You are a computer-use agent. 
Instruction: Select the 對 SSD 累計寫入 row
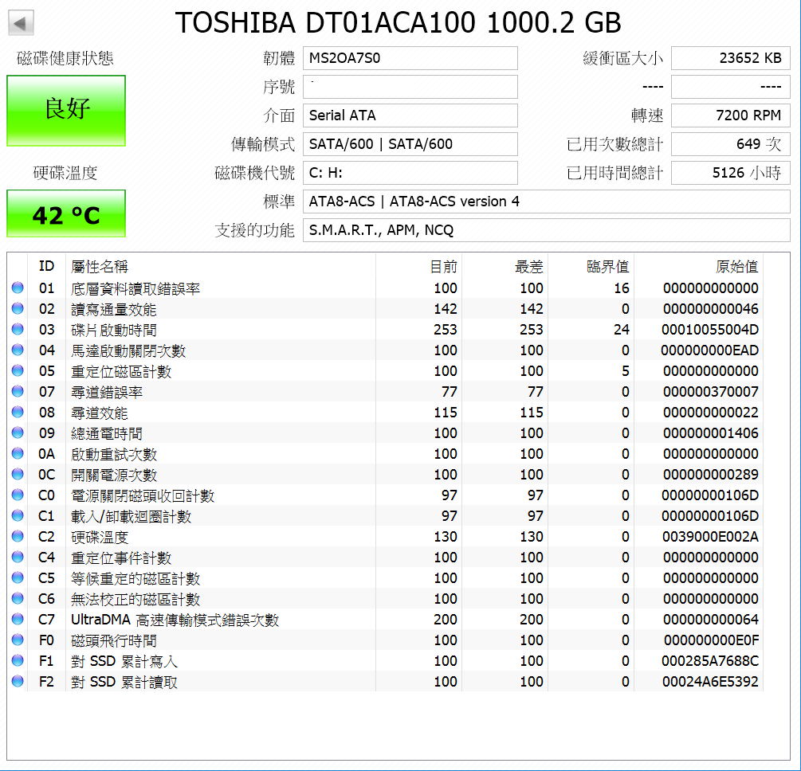click(x=386, y=660)
